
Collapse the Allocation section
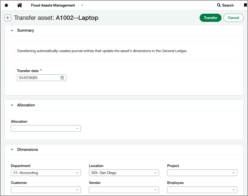pos(12,105)
